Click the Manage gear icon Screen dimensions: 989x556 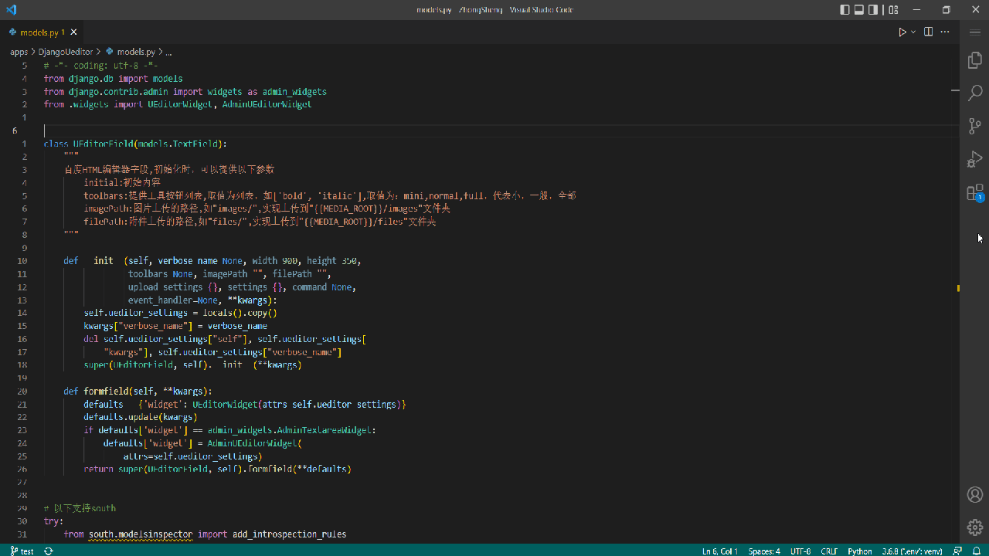(x=974, y=527)
